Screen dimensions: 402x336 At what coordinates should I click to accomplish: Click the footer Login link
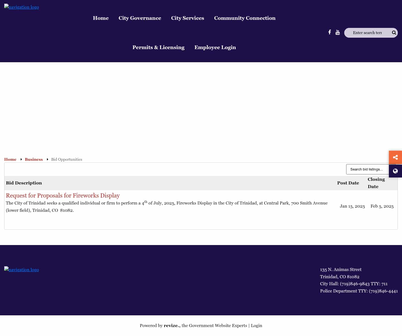pos(257,325)
